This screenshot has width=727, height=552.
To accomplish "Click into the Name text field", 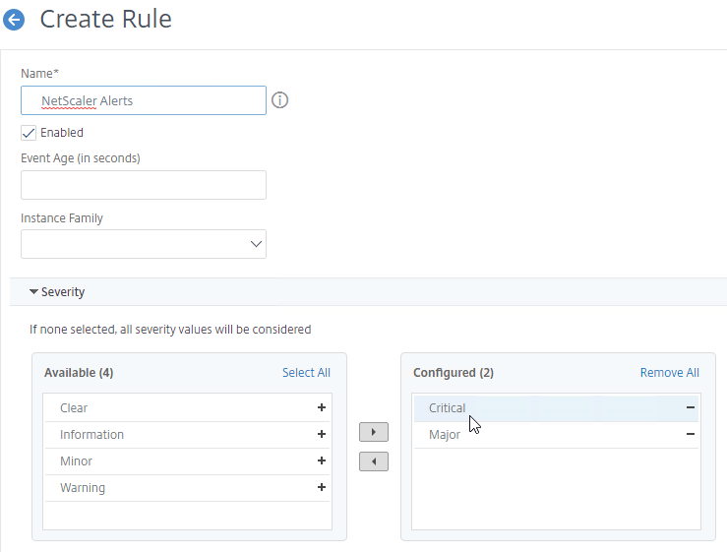I will [144, 100].
